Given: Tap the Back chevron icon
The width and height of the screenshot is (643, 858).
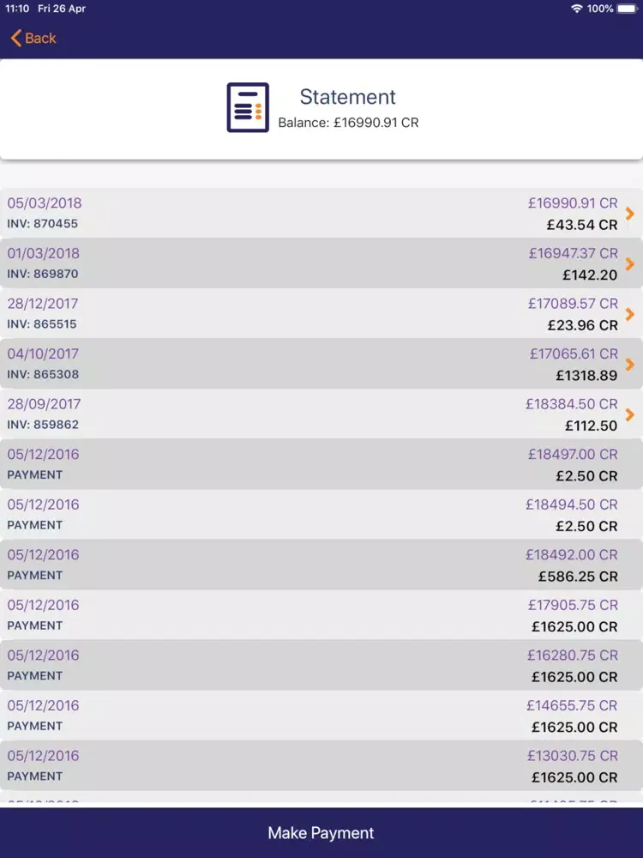Looking at the screenshot, I should tap(15, 38).
